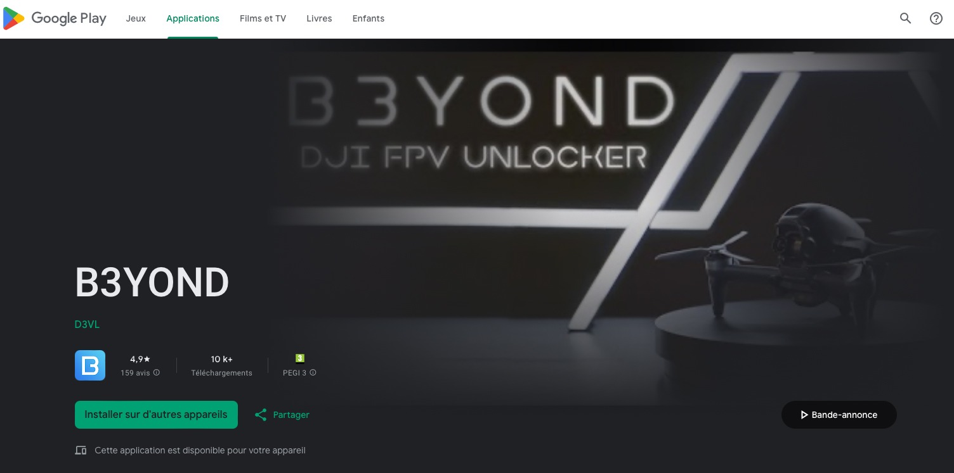Open the D3VL developer link
This screenshot has height=473, width=954.
(x=87, y=325)
